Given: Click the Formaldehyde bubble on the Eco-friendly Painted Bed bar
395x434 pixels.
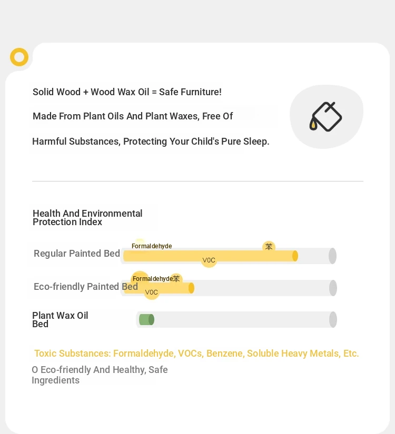Looking at the screenshot, I should 140,278.
